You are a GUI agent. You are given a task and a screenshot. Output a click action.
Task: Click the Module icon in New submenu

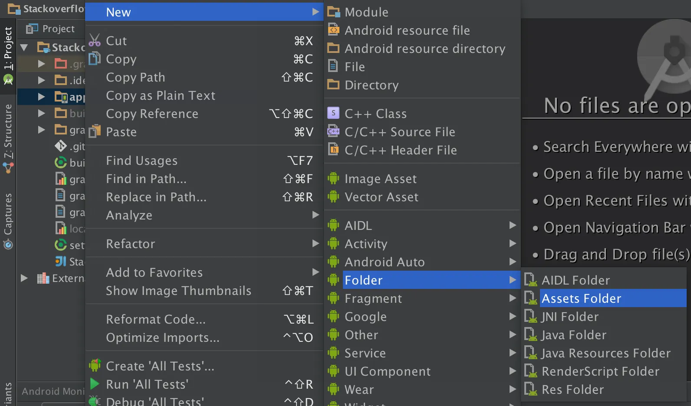(333, 12)
